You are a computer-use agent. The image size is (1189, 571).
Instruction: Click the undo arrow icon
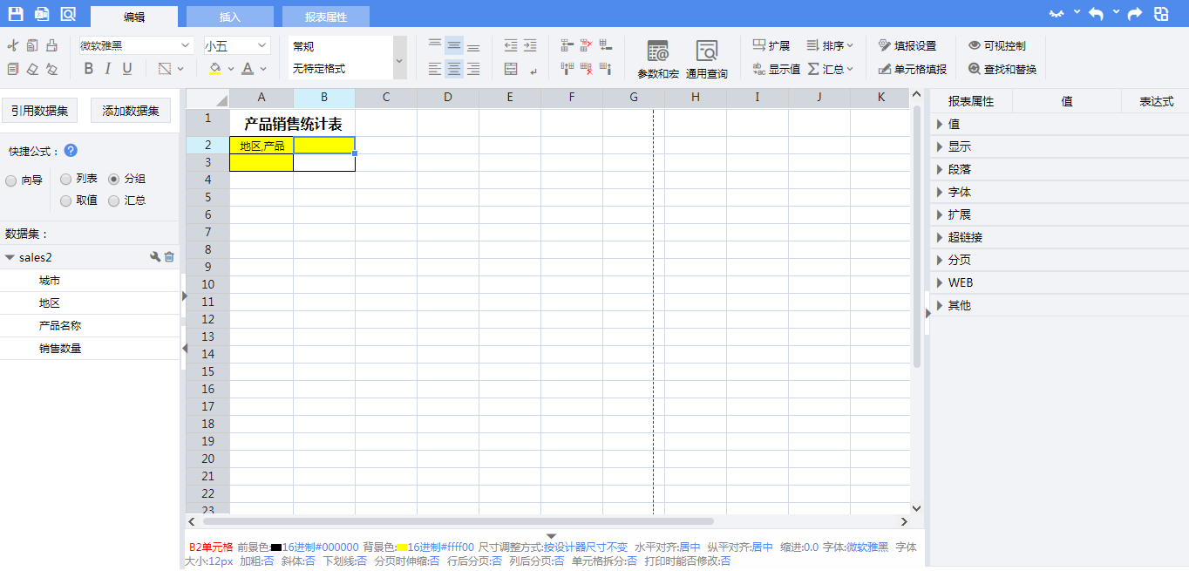pyautogui.click(x=1097, y=14)
